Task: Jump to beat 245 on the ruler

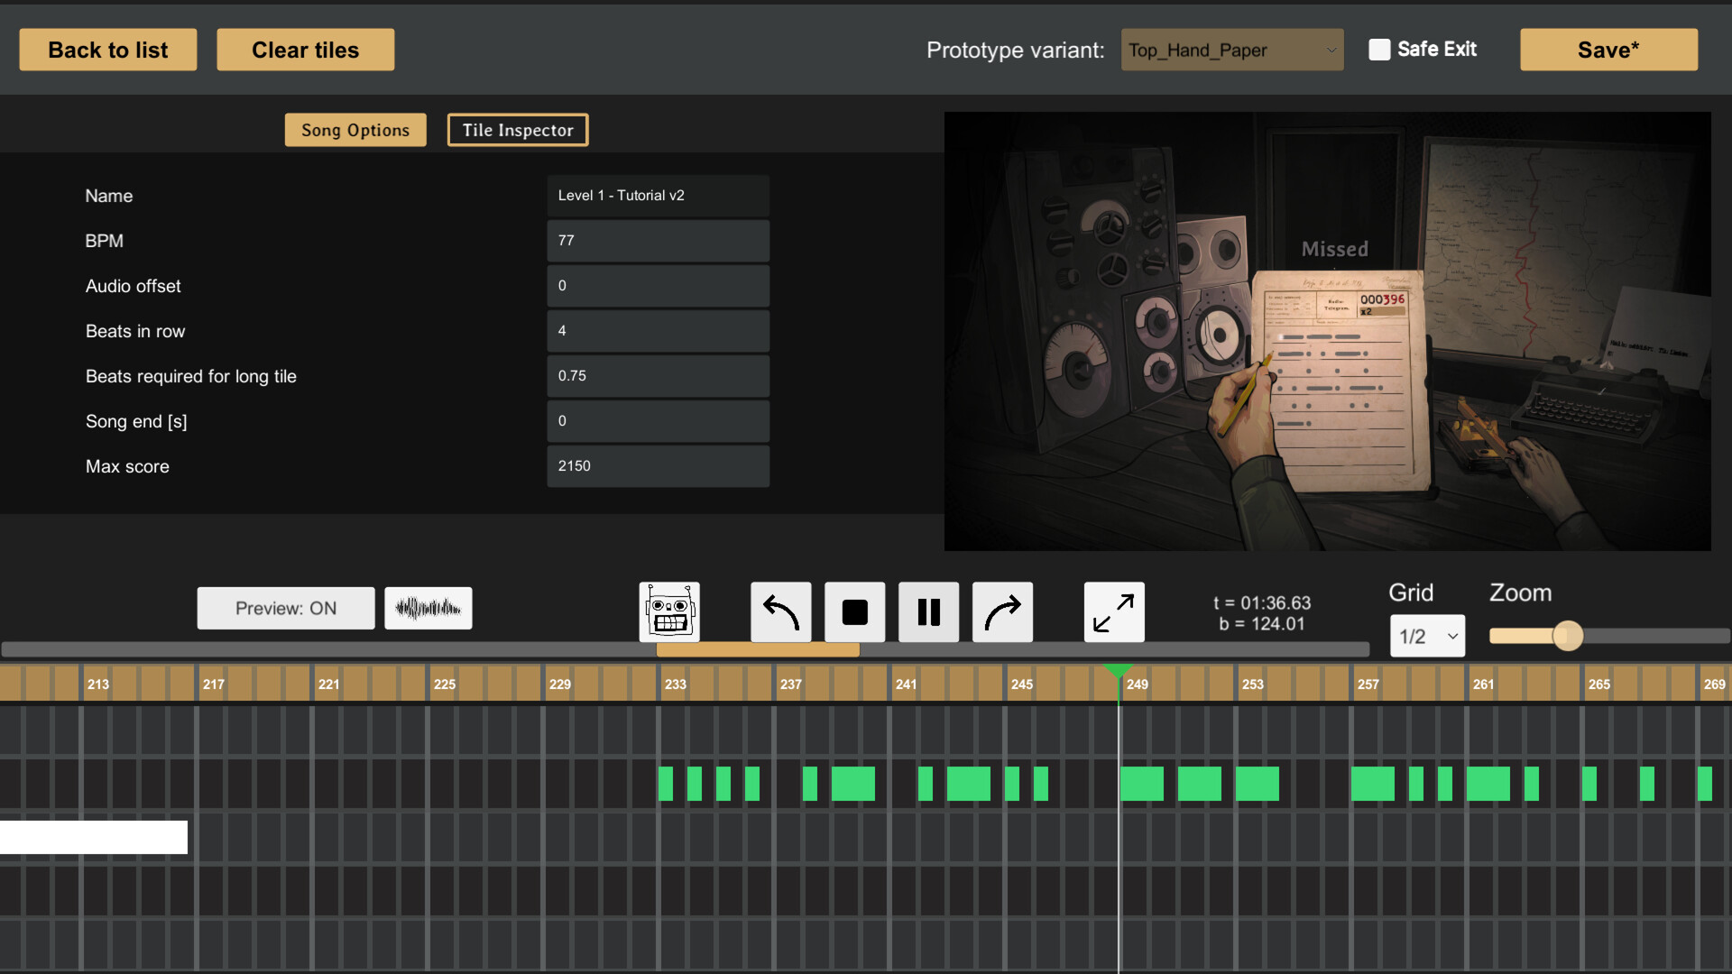Action: pyautogui.click(x=1021, y=684)
